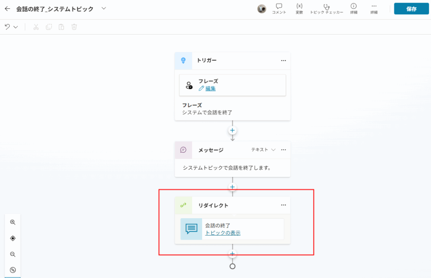Image resolution: width=431 pixels, height=278 pixels.
Task: Paste the node from clipboard
Action: (x=61, y=27)
